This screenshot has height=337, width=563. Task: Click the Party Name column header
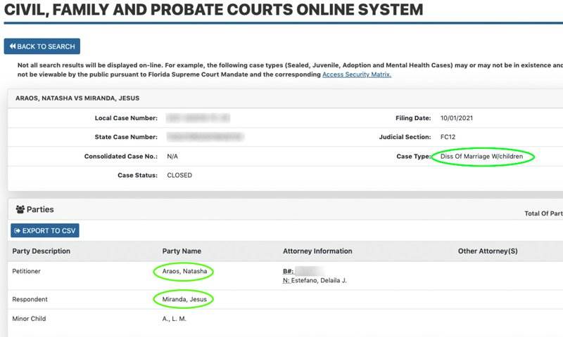182,251
